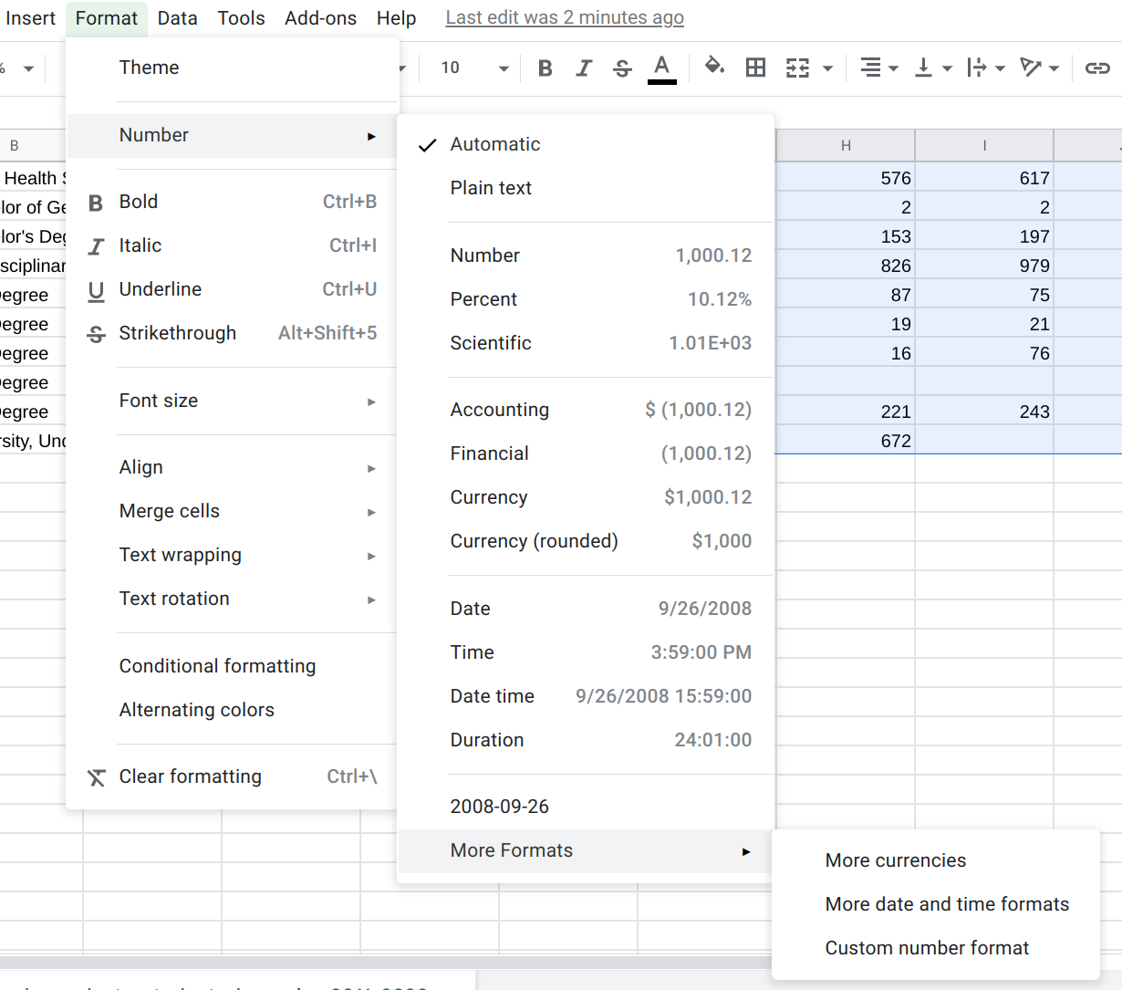The width and height of the screenshot is (1122, 990).
Task: Choose Conditional formatting from Format menu
Action: click(217, 666)
